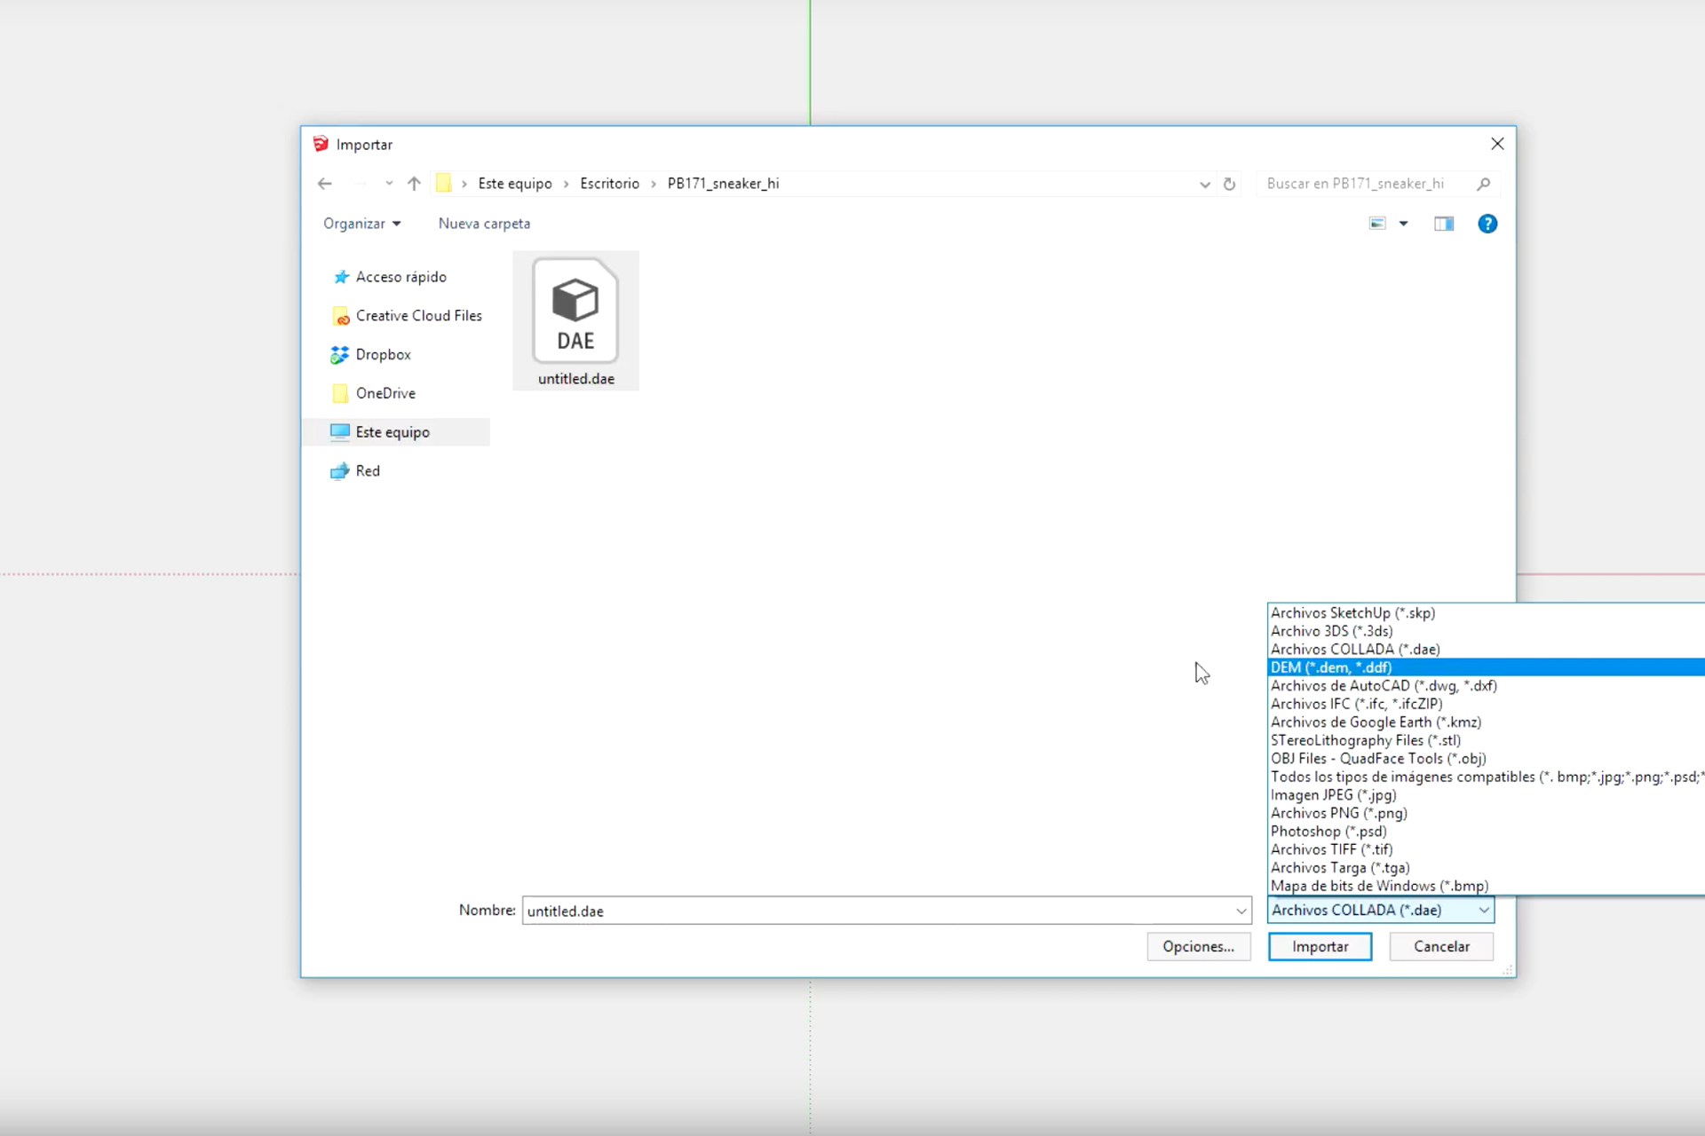
Task: Choose Archivos COLLADA (*.dae) in list
Action: click(1487, 650)
